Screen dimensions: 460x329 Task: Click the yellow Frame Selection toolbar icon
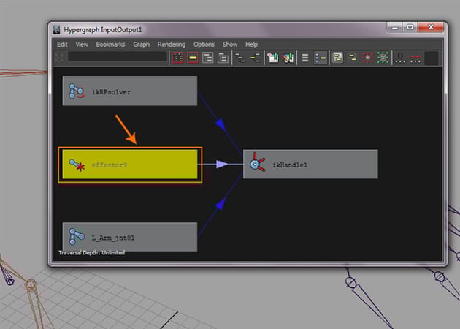tap(193, 57)
